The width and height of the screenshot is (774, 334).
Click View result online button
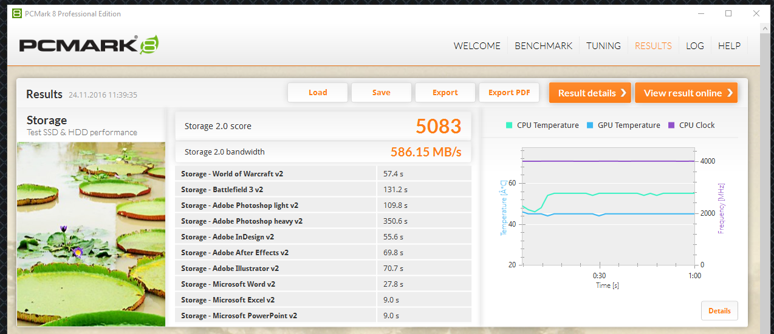tap(686, 93)
